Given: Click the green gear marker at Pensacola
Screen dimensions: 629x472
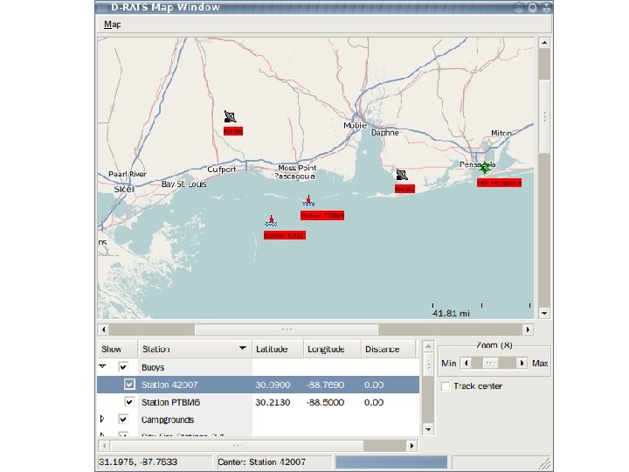Looking at the screenshot, I should point(485,168).
